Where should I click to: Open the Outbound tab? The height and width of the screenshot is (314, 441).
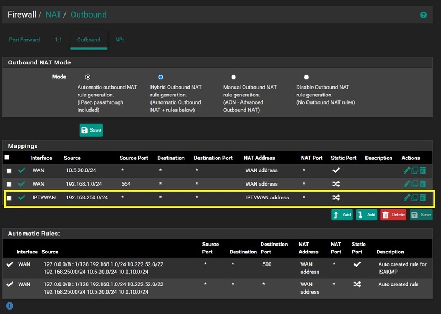(89, 40)
